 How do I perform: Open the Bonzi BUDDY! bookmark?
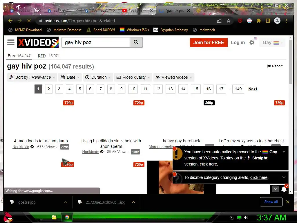click(101, 30)
